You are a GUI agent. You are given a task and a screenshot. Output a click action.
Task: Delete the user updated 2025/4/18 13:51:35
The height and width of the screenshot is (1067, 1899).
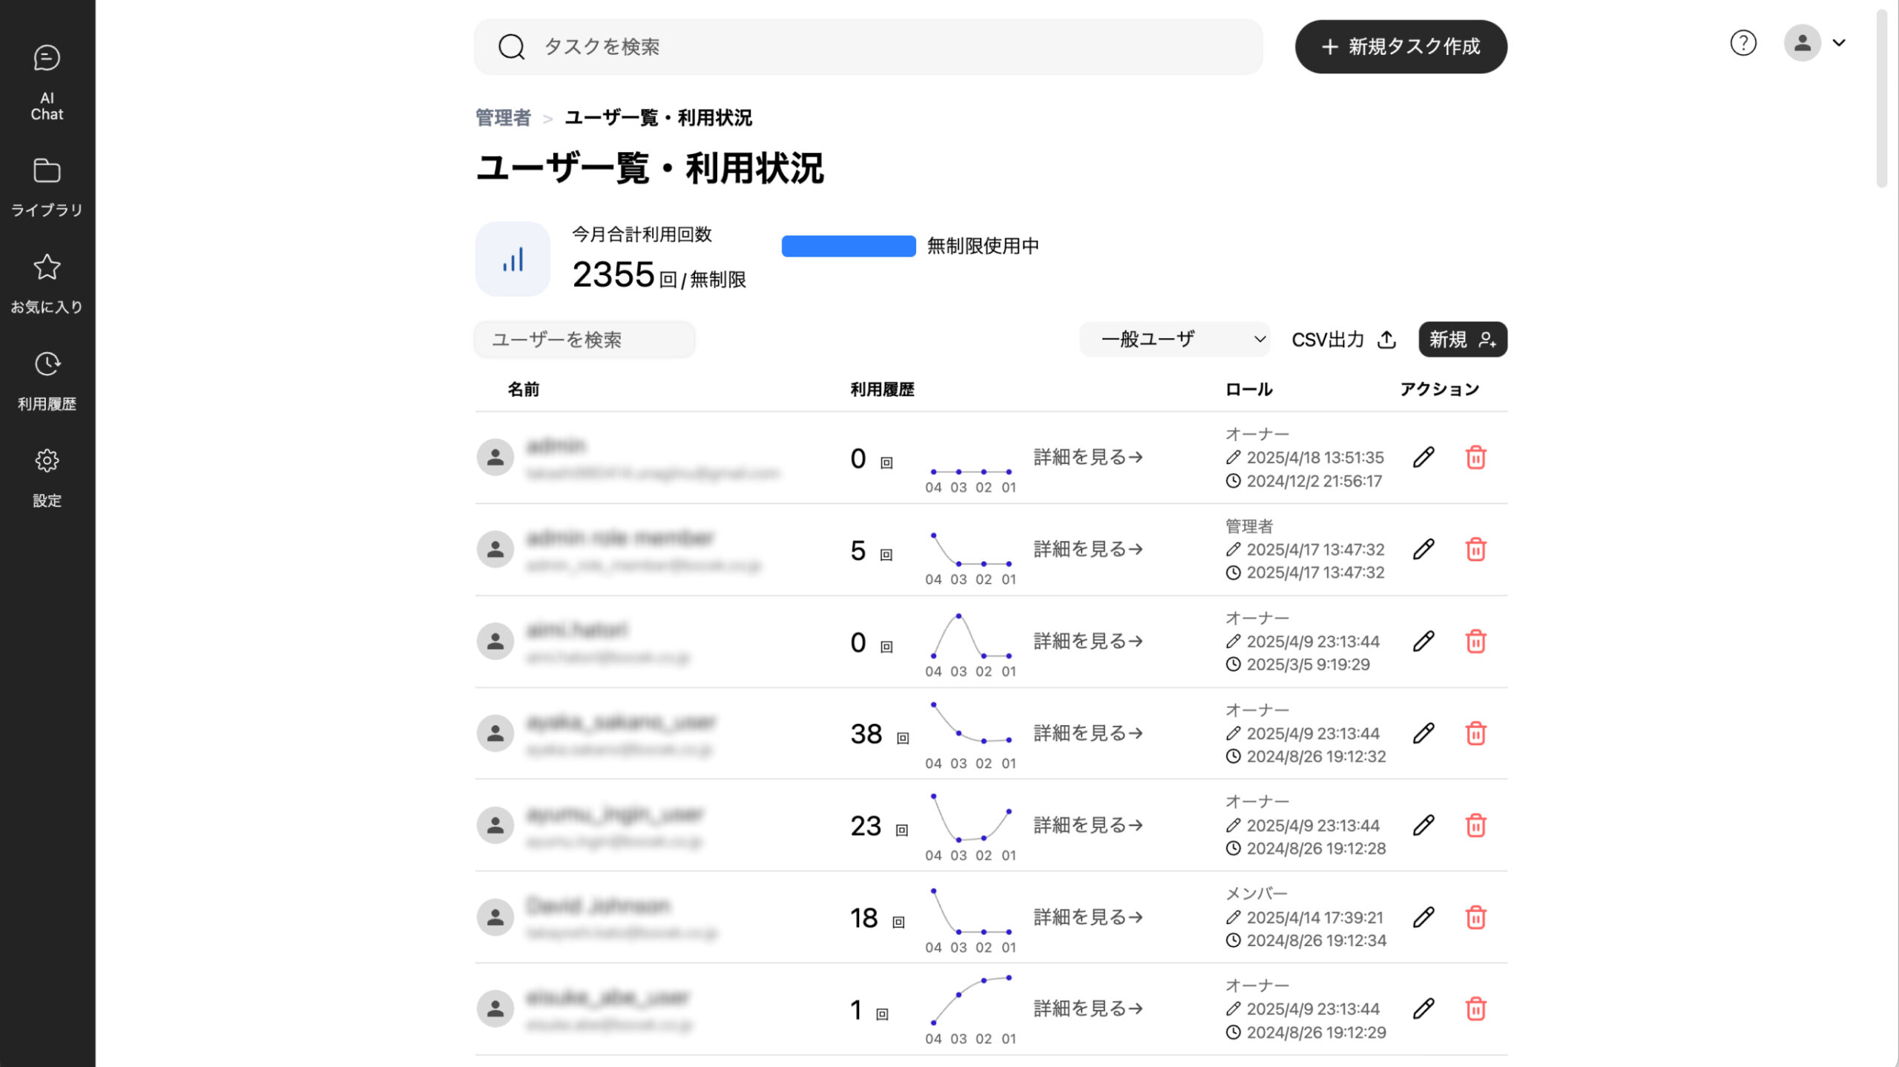[1475, 457]
